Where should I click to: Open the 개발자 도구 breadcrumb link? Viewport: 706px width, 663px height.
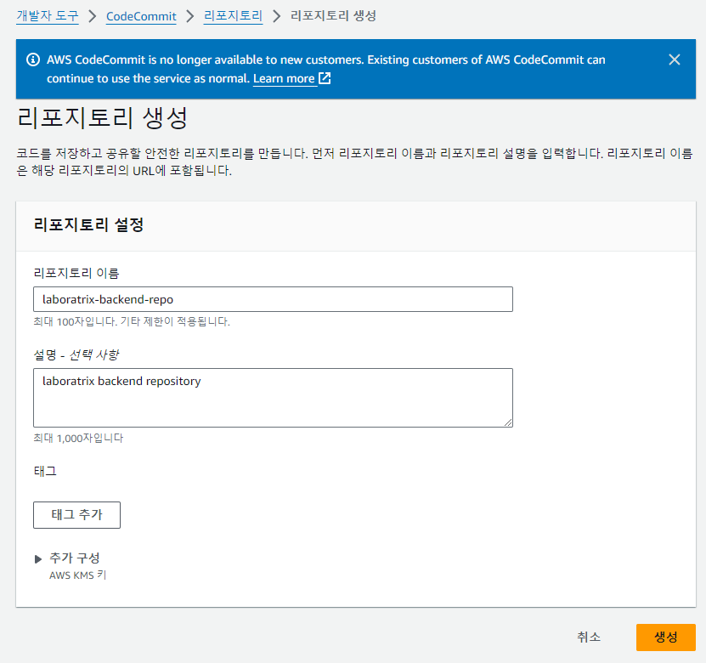tap(48, 16)
